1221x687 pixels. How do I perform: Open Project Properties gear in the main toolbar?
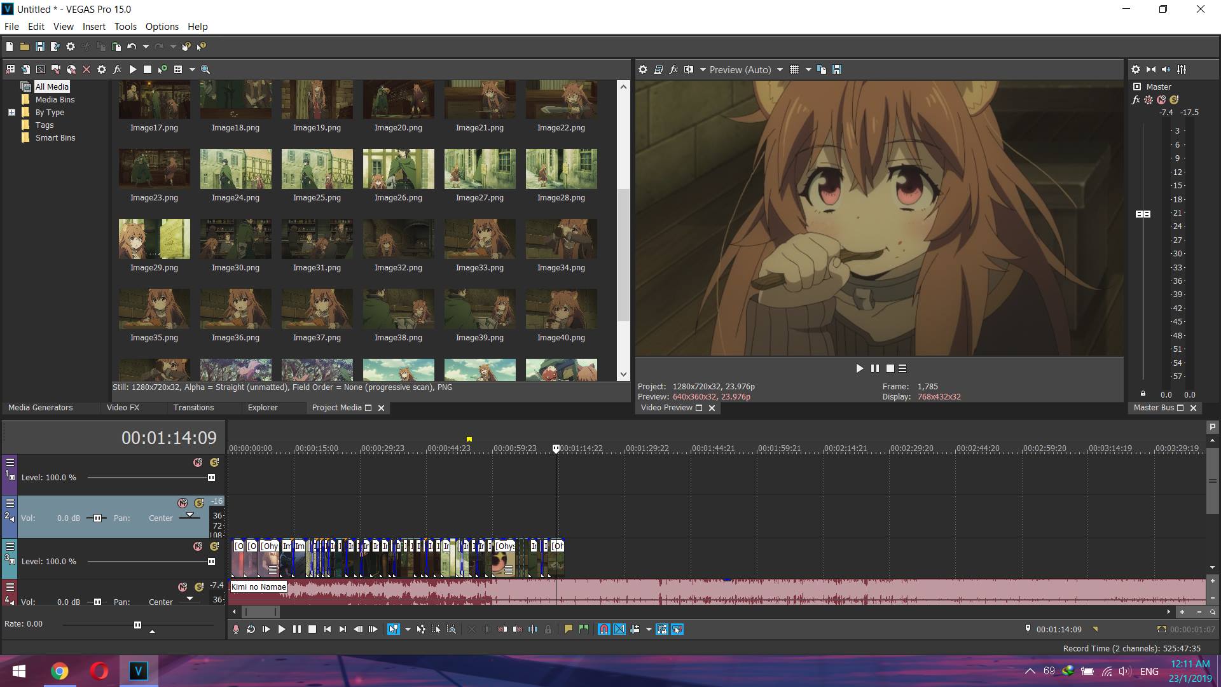(x=71, y=46)
